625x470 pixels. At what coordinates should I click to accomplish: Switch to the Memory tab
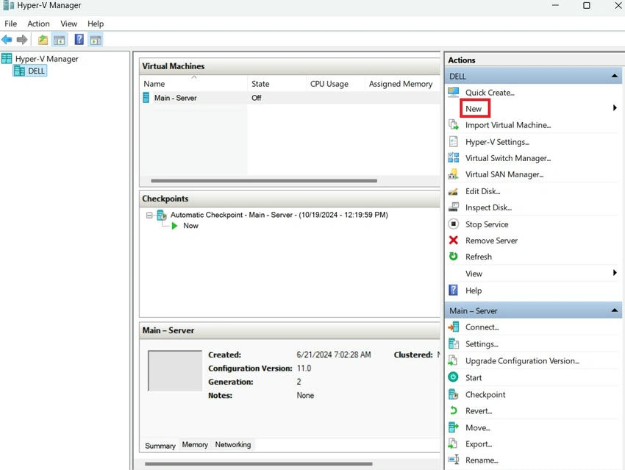[195, 444]
